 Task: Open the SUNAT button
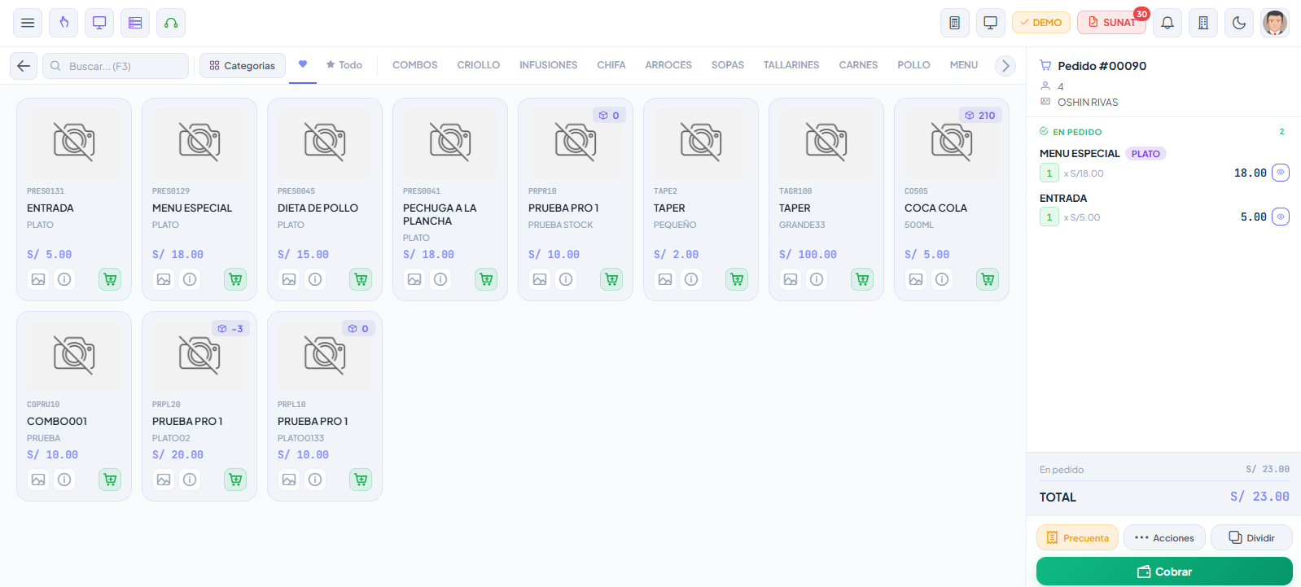click(1111, 23)
